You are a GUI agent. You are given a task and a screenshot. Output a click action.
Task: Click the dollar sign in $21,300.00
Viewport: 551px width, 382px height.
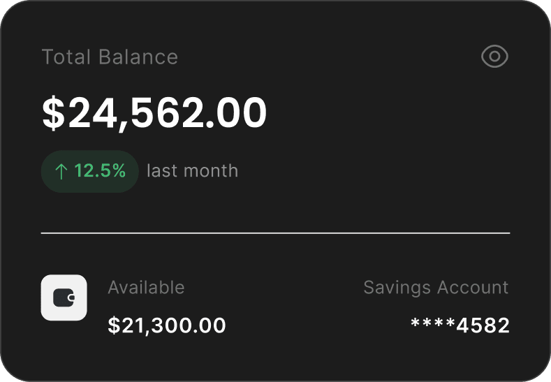[x=114, y=325]
